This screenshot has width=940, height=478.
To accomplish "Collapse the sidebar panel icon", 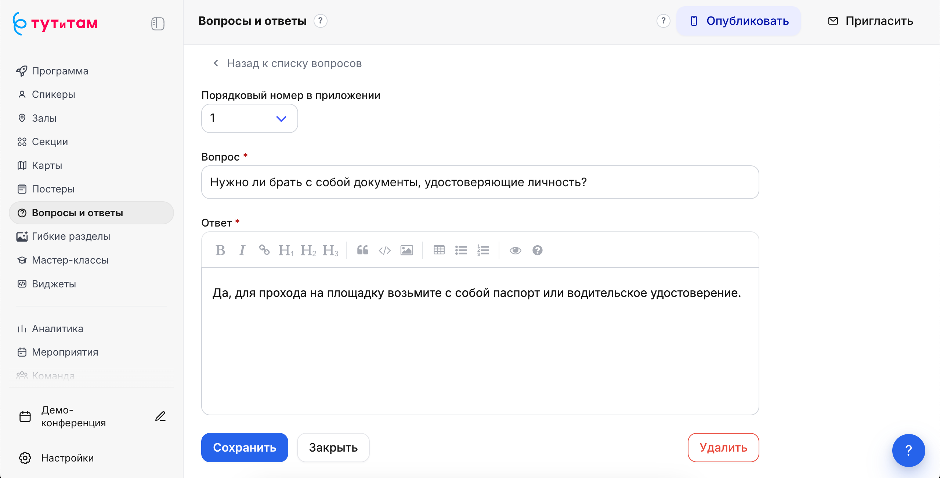I will 158,24.
